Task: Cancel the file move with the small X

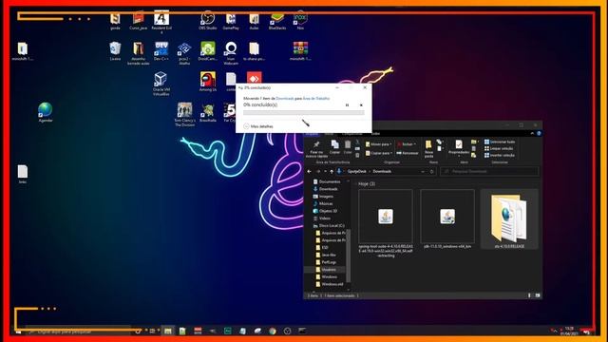Action: click(x=361, y=105)
